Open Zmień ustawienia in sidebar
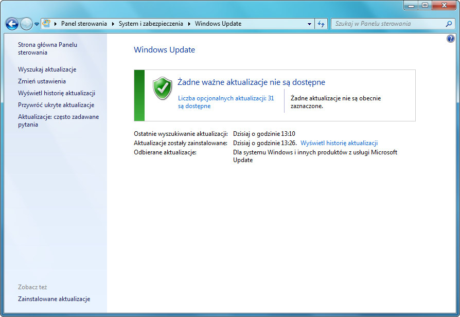Screen dimensions: 460x317 click(42, 81)
